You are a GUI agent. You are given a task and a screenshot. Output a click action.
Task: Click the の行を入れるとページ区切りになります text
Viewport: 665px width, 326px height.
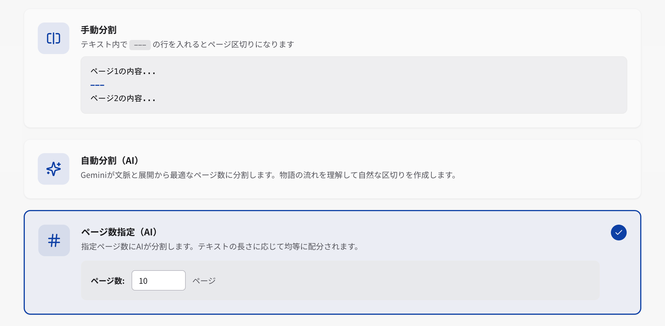(x=223, y=44)
